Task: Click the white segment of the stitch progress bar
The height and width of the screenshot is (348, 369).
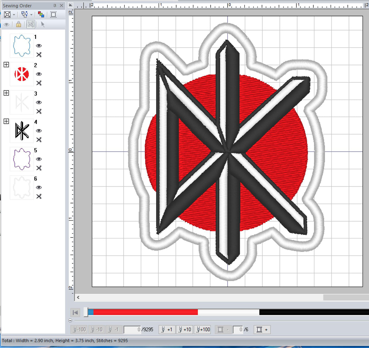Action: 228,312
